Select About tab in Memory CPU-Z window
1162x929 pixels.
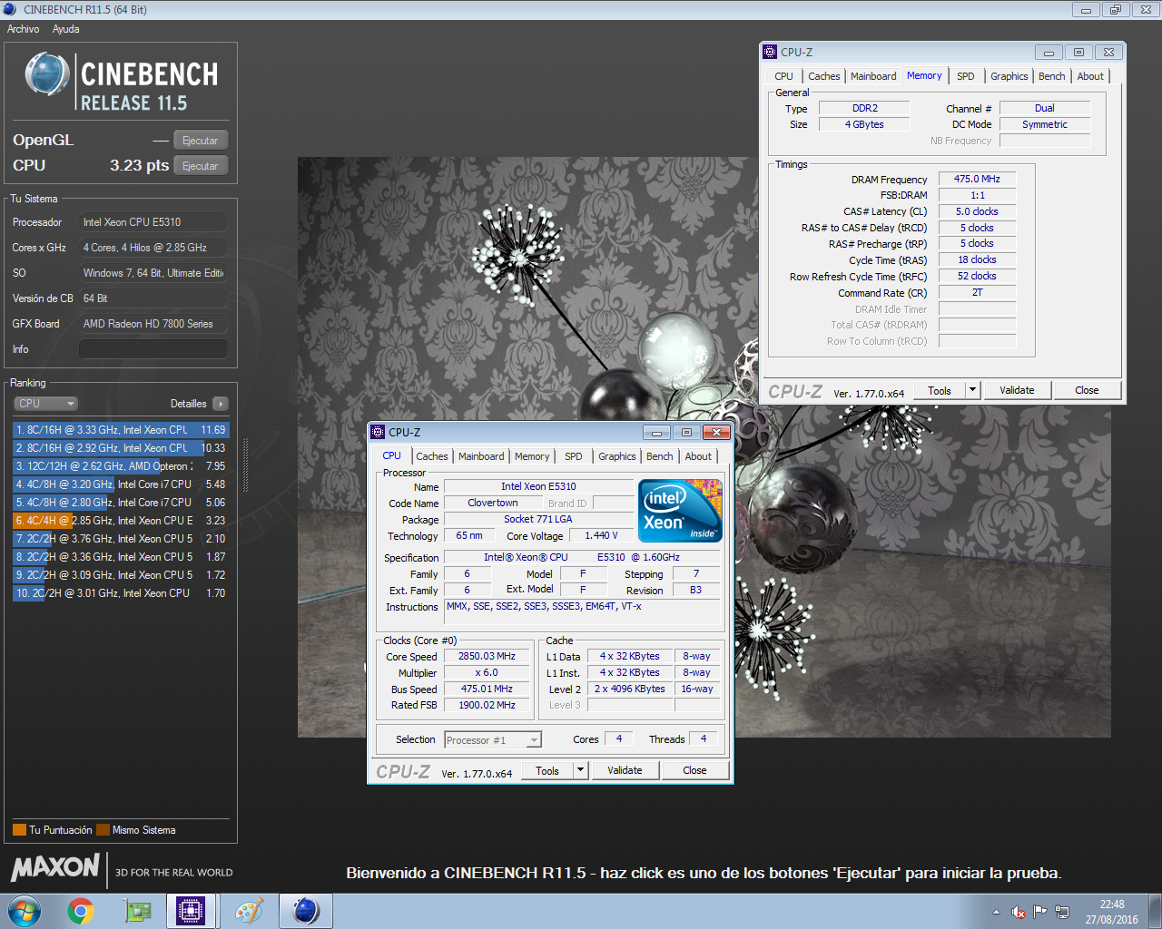pos(1090,76)
